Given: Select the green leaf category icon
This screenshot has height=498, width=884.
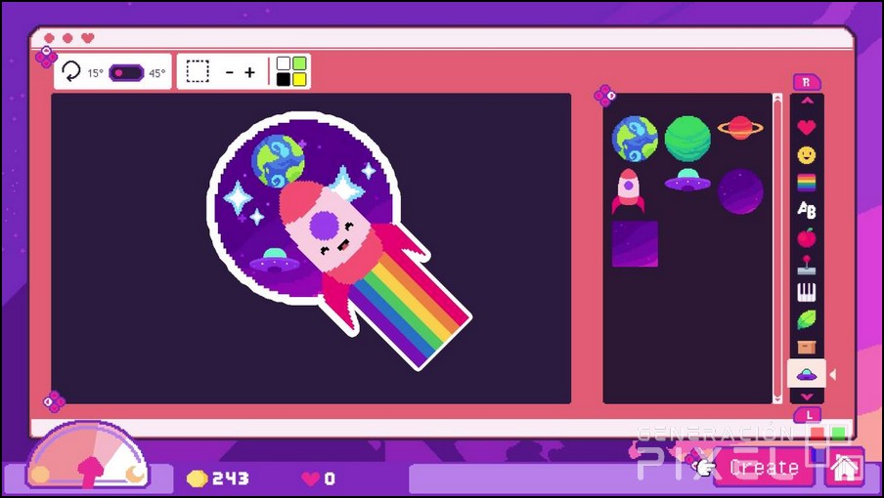Looking at the screenshot, I should pyautogui.click(x=806, y=319).
